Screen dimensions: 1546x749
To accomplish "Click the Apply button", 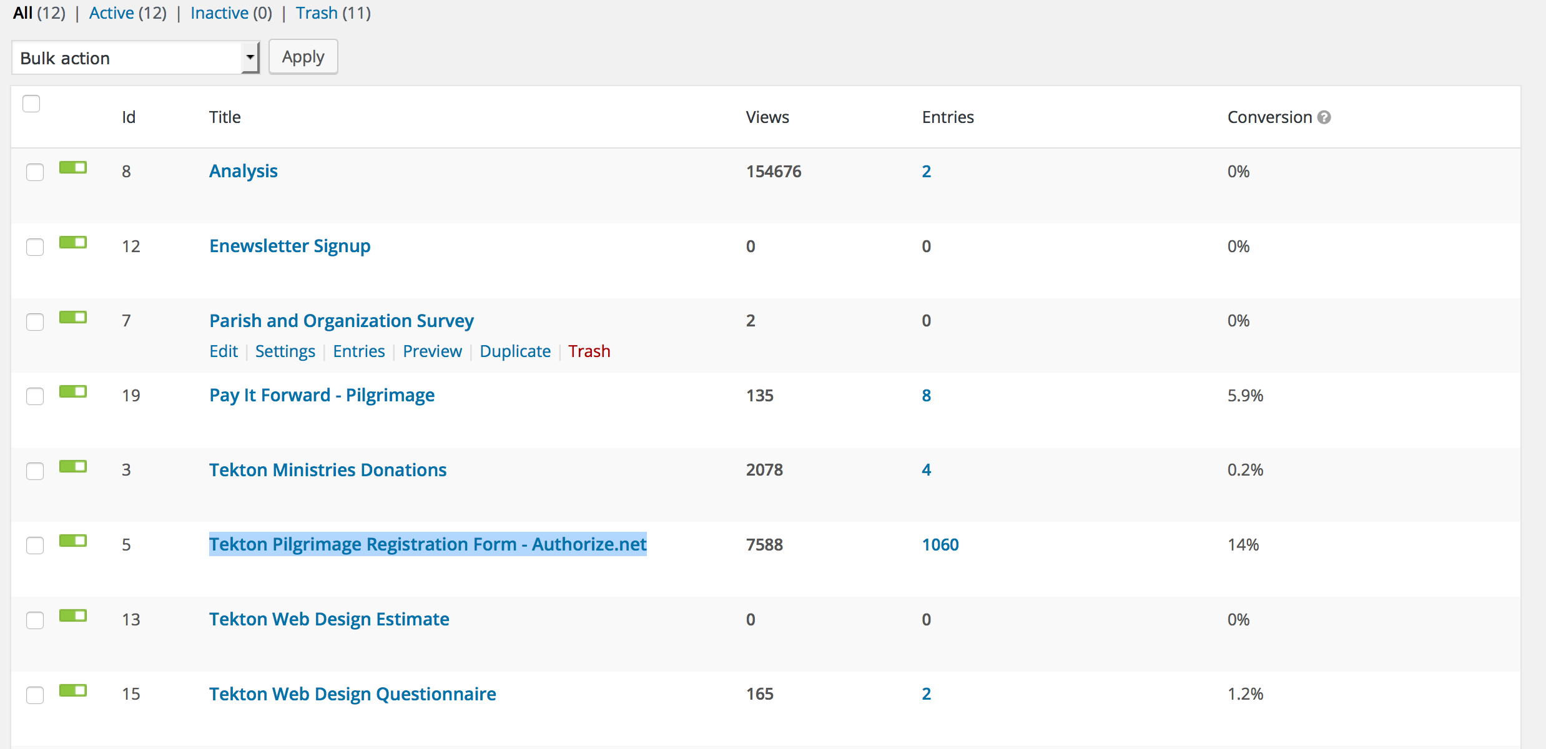I will (303, 57).
